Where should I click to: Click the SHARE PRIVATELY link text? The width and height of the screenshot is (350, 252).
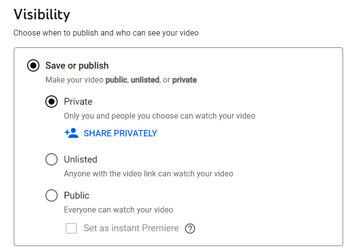tap(120, 133)
